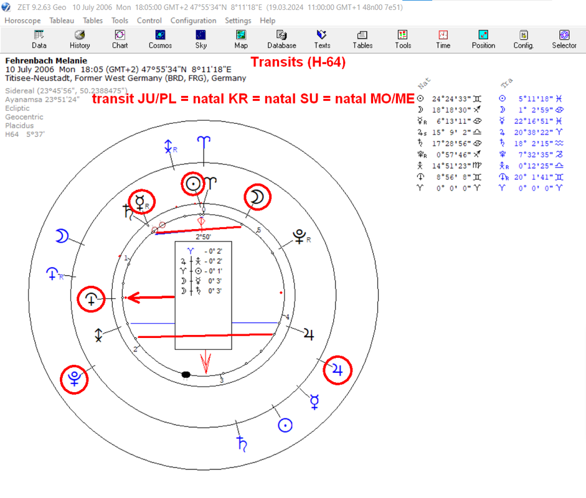Open the Horoscope menu
This screenshot has width=586, height=498.
click(22, 21)
